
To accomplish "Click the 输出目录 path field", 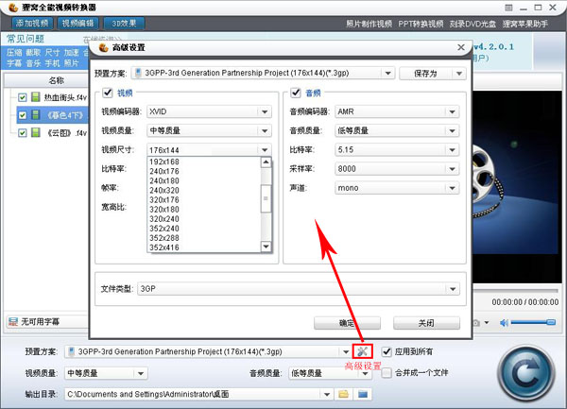I will [193, 394].
